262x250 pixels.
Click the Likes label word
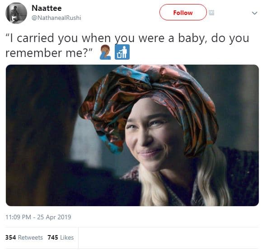pos(67,237)
